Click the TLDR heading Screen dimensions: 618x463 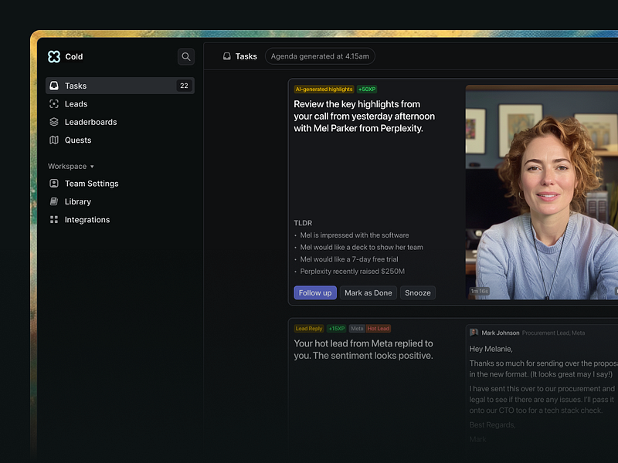point(303,223)
